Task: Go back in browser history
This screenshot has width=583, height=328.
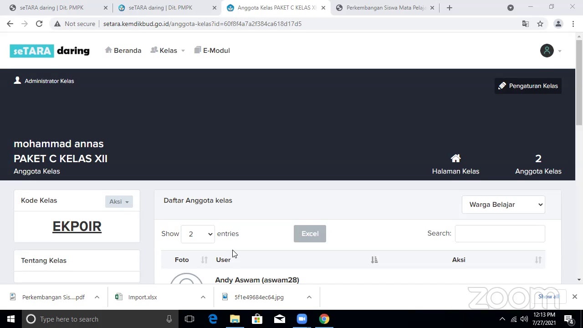Action: (x=10, y=24)
